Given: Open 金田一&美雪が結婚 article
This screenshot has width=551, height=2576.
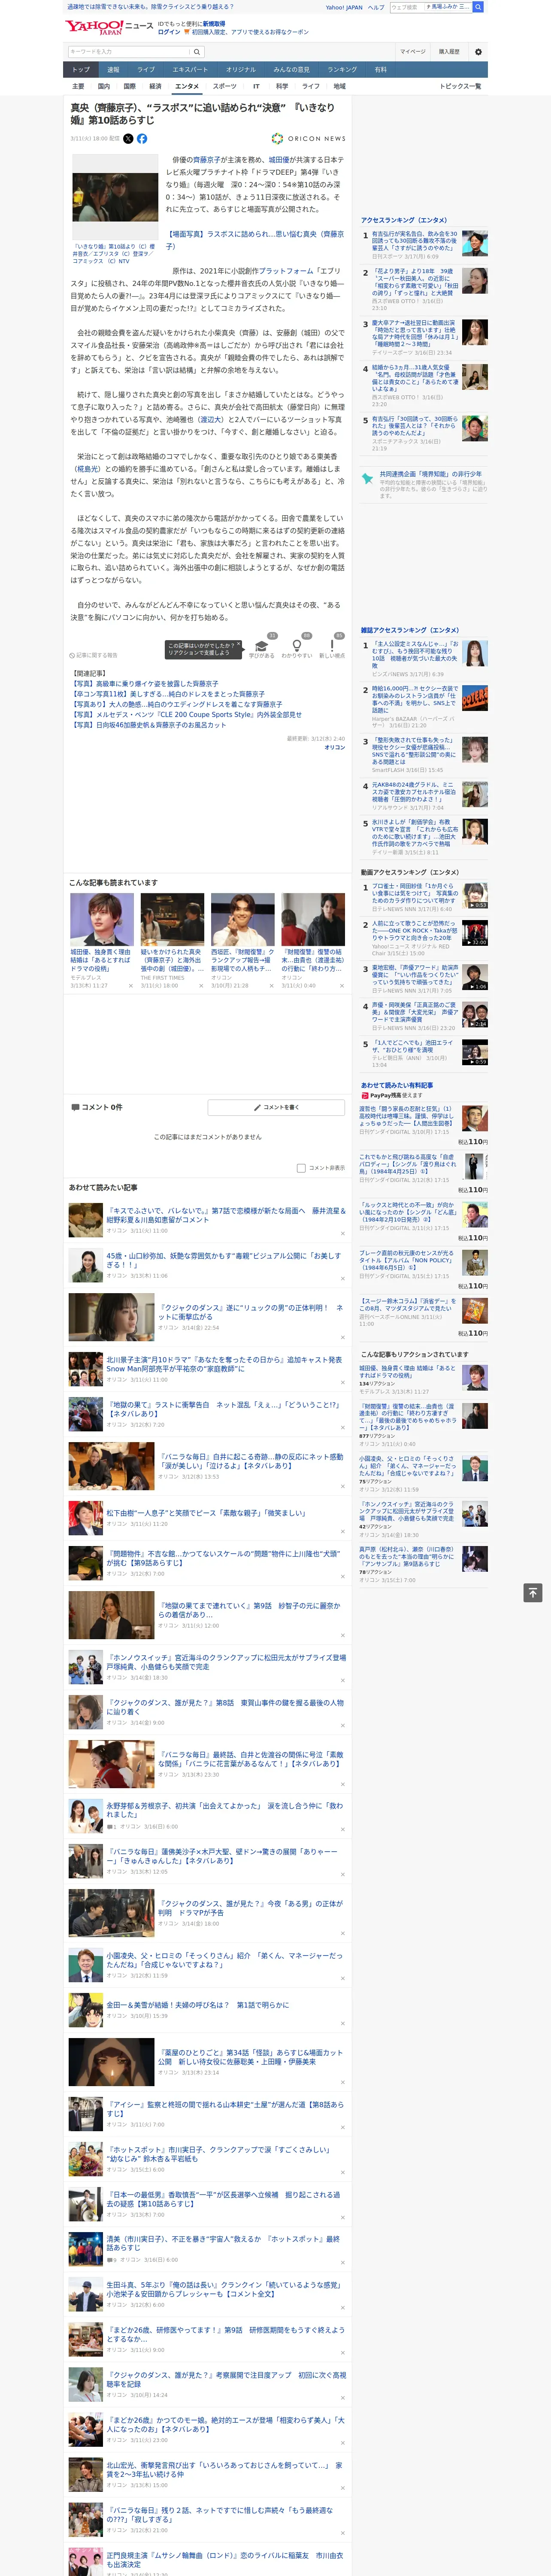Looking at the screenshot, I should 198,2005.
